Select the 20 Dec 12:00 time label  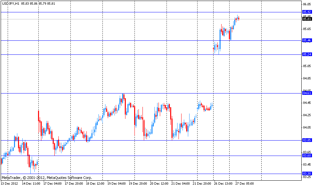[159, 183]
